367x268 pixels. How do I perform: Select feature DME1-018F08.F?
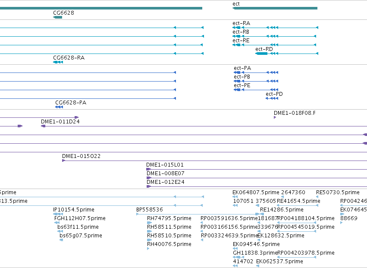(x=295, y=113)
